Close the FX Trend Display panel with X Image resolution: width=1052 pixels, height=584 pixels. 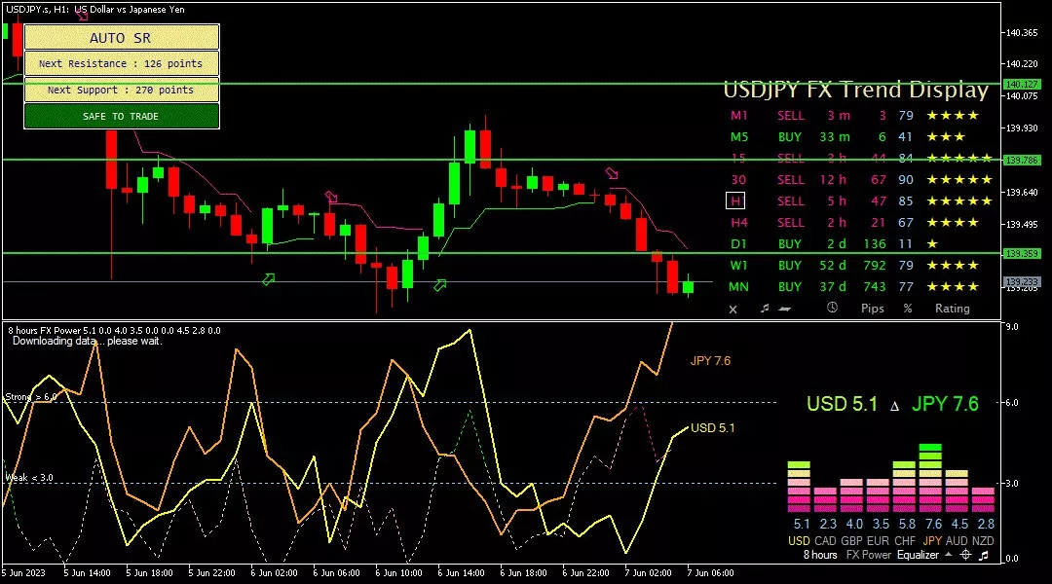tap(733, 310)
